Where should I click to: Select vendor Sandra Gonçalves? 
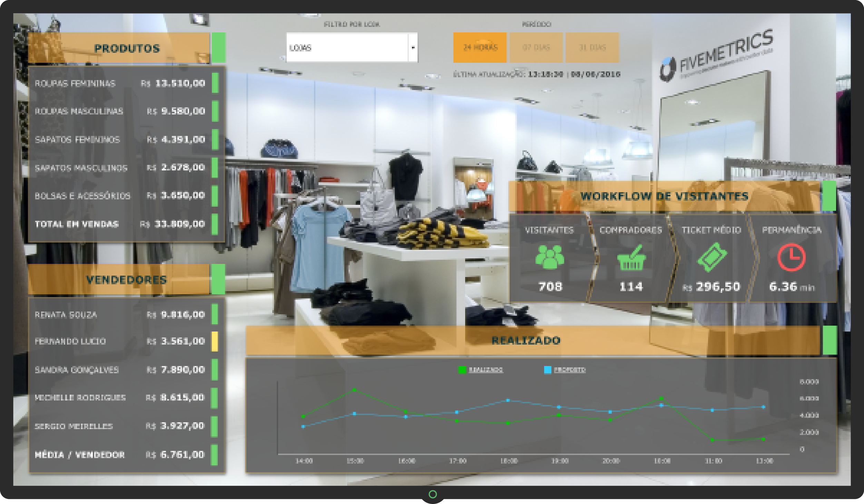point(127,369)
